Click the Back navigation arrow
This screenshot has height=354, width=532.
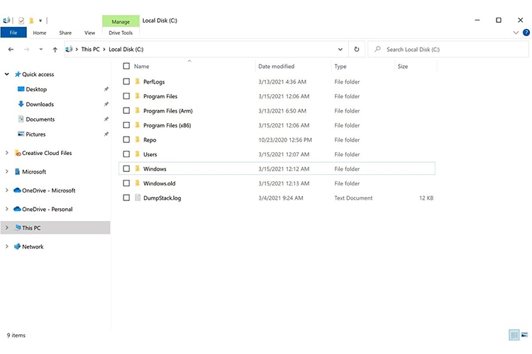(11, 50)
